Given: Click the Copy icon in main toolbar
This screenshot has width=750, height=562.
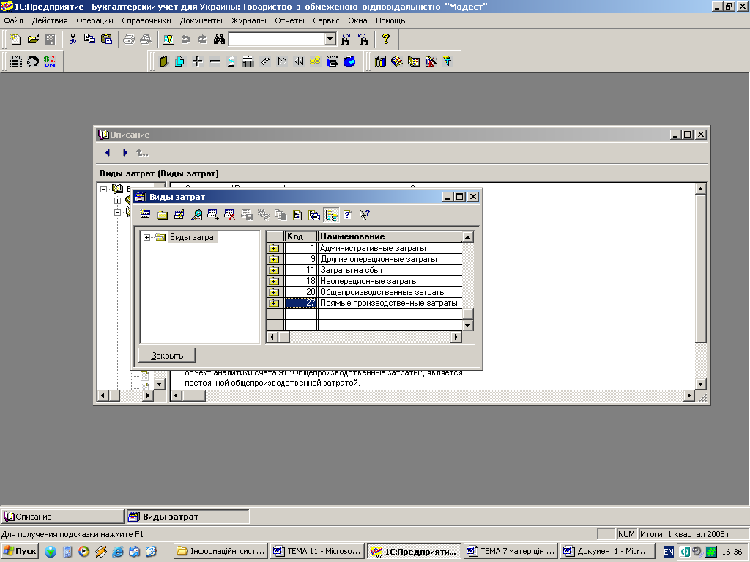Looking at the screenshot, I should pyautogui.click(x=89, y=40).
